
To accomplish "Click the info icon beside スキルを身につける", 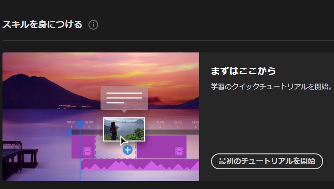I will 93,25.
